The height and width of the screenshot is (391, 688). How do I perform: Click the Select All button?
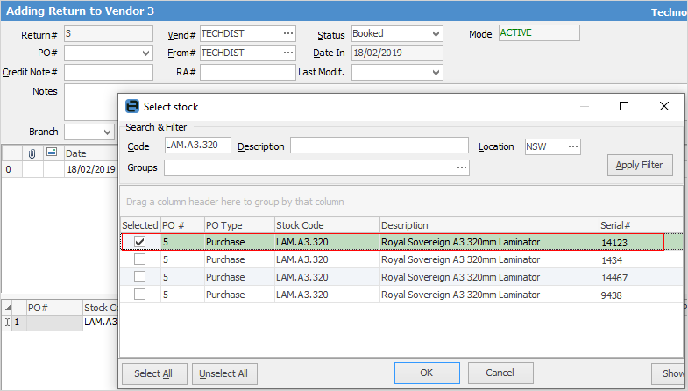[153, 373]
